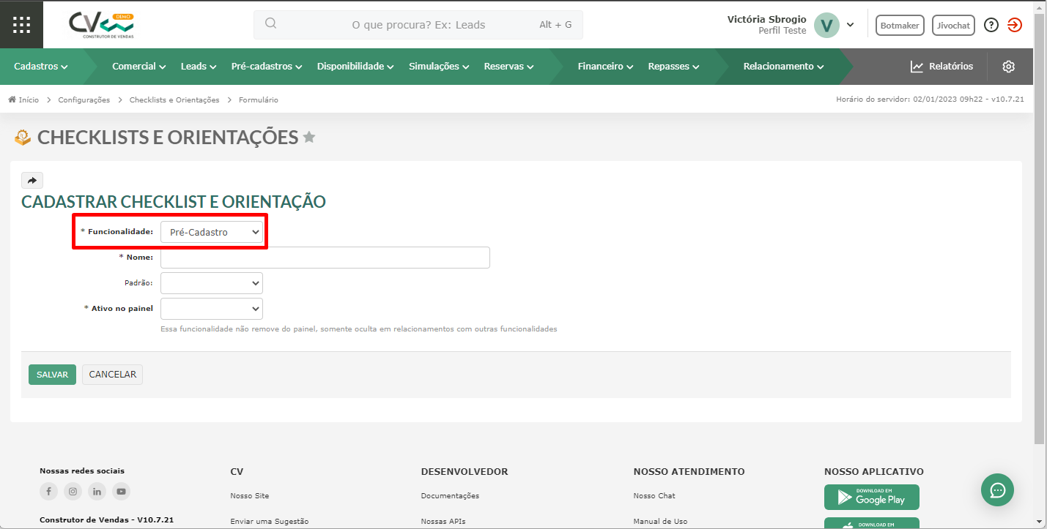Viewport: 1047px width, 529px height.
Task: Click the user avatar V icon
Action: 826,25
